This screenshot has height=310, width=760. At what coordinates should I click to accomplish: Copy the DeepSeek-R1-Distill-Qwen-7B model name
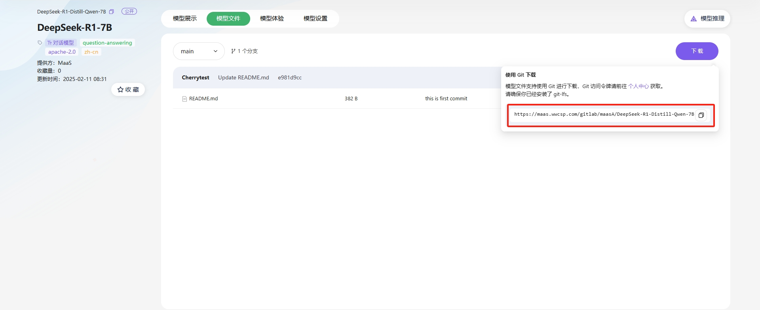tap(112, 12)
